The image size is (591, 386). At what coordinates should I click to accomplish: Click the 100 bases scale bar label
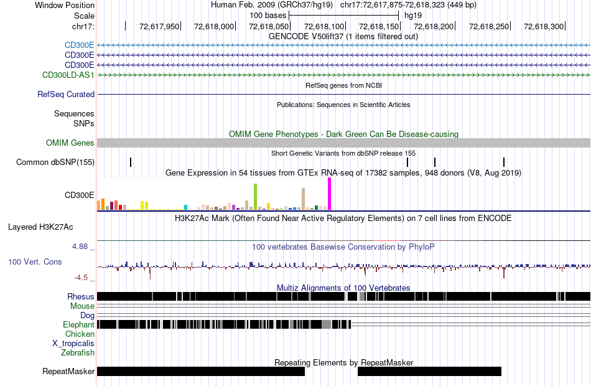pyautogui.click(x=268, y=16)
